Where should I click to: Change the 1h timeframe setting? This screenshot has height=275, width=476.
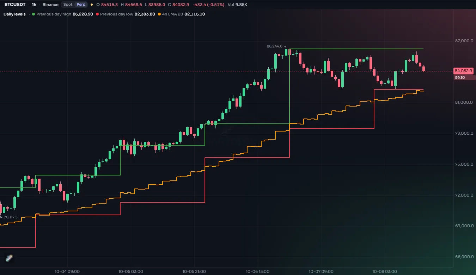click(34, 5)
